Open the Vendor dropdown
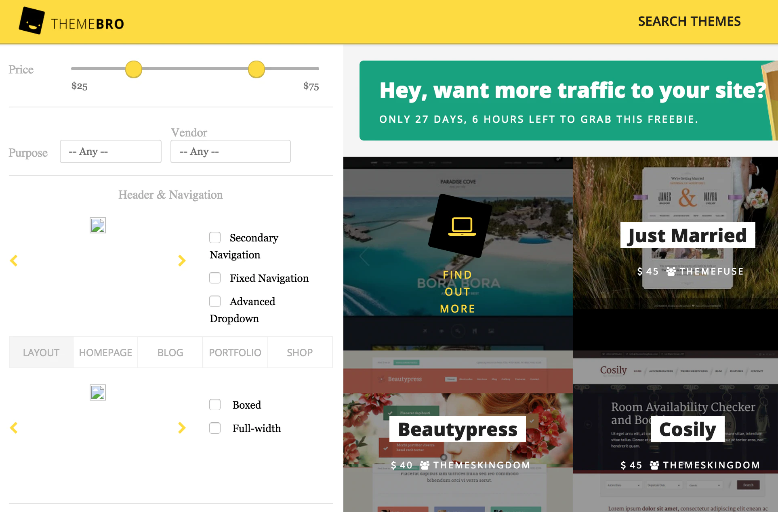The image size is (778, 512). [230, 151]
